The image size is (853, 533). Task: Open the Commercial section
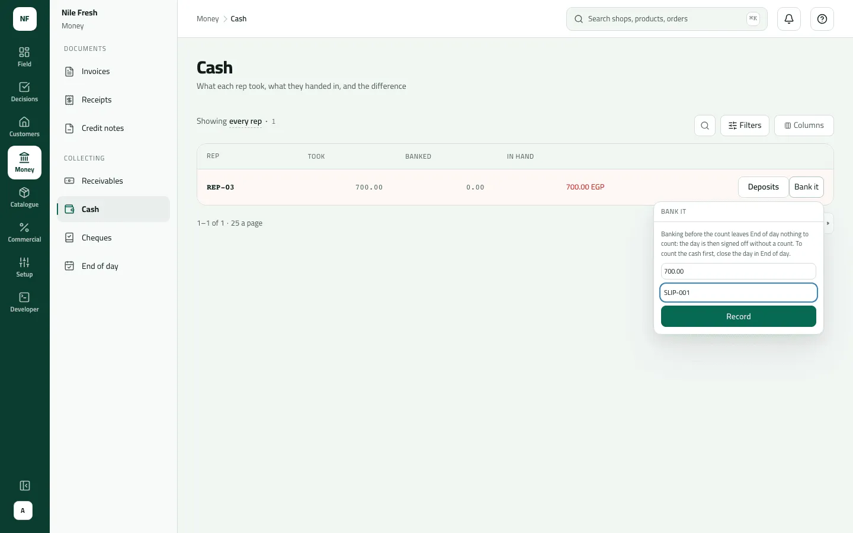(24, 232)
